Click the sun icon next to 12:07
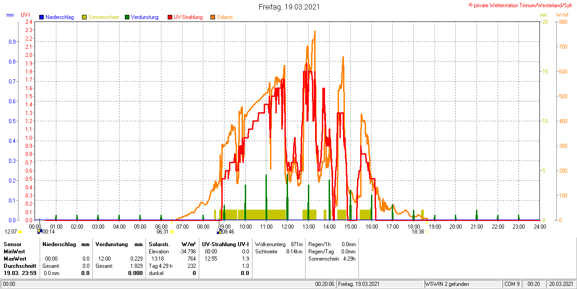 [x=20, y=232]
